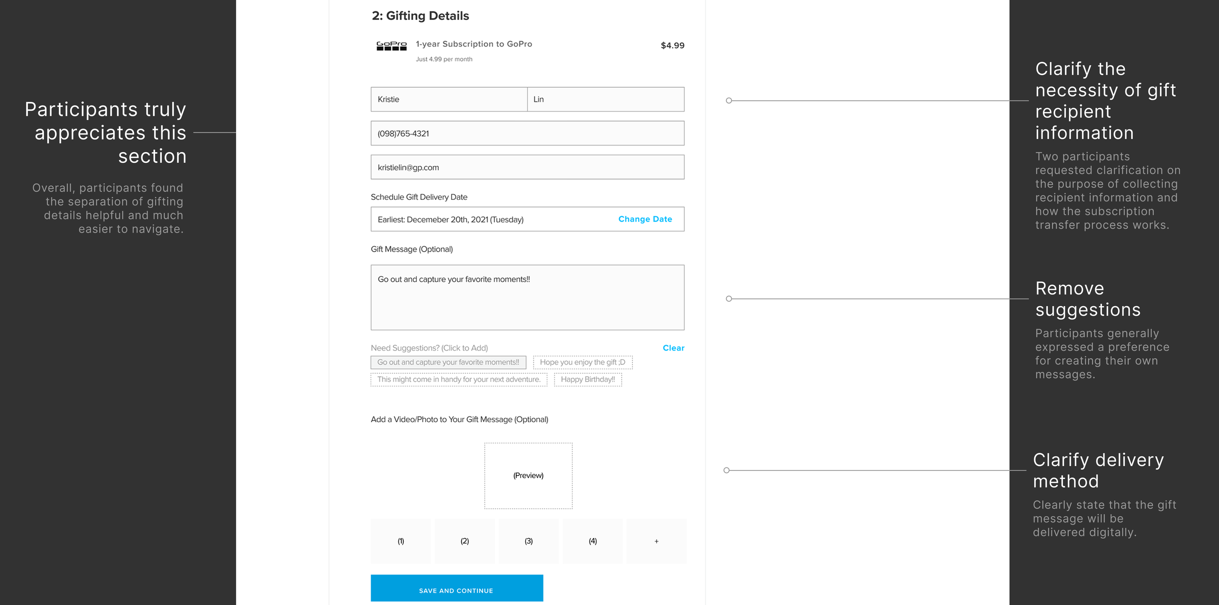Click the Change Date link

(x=645, y=219)
